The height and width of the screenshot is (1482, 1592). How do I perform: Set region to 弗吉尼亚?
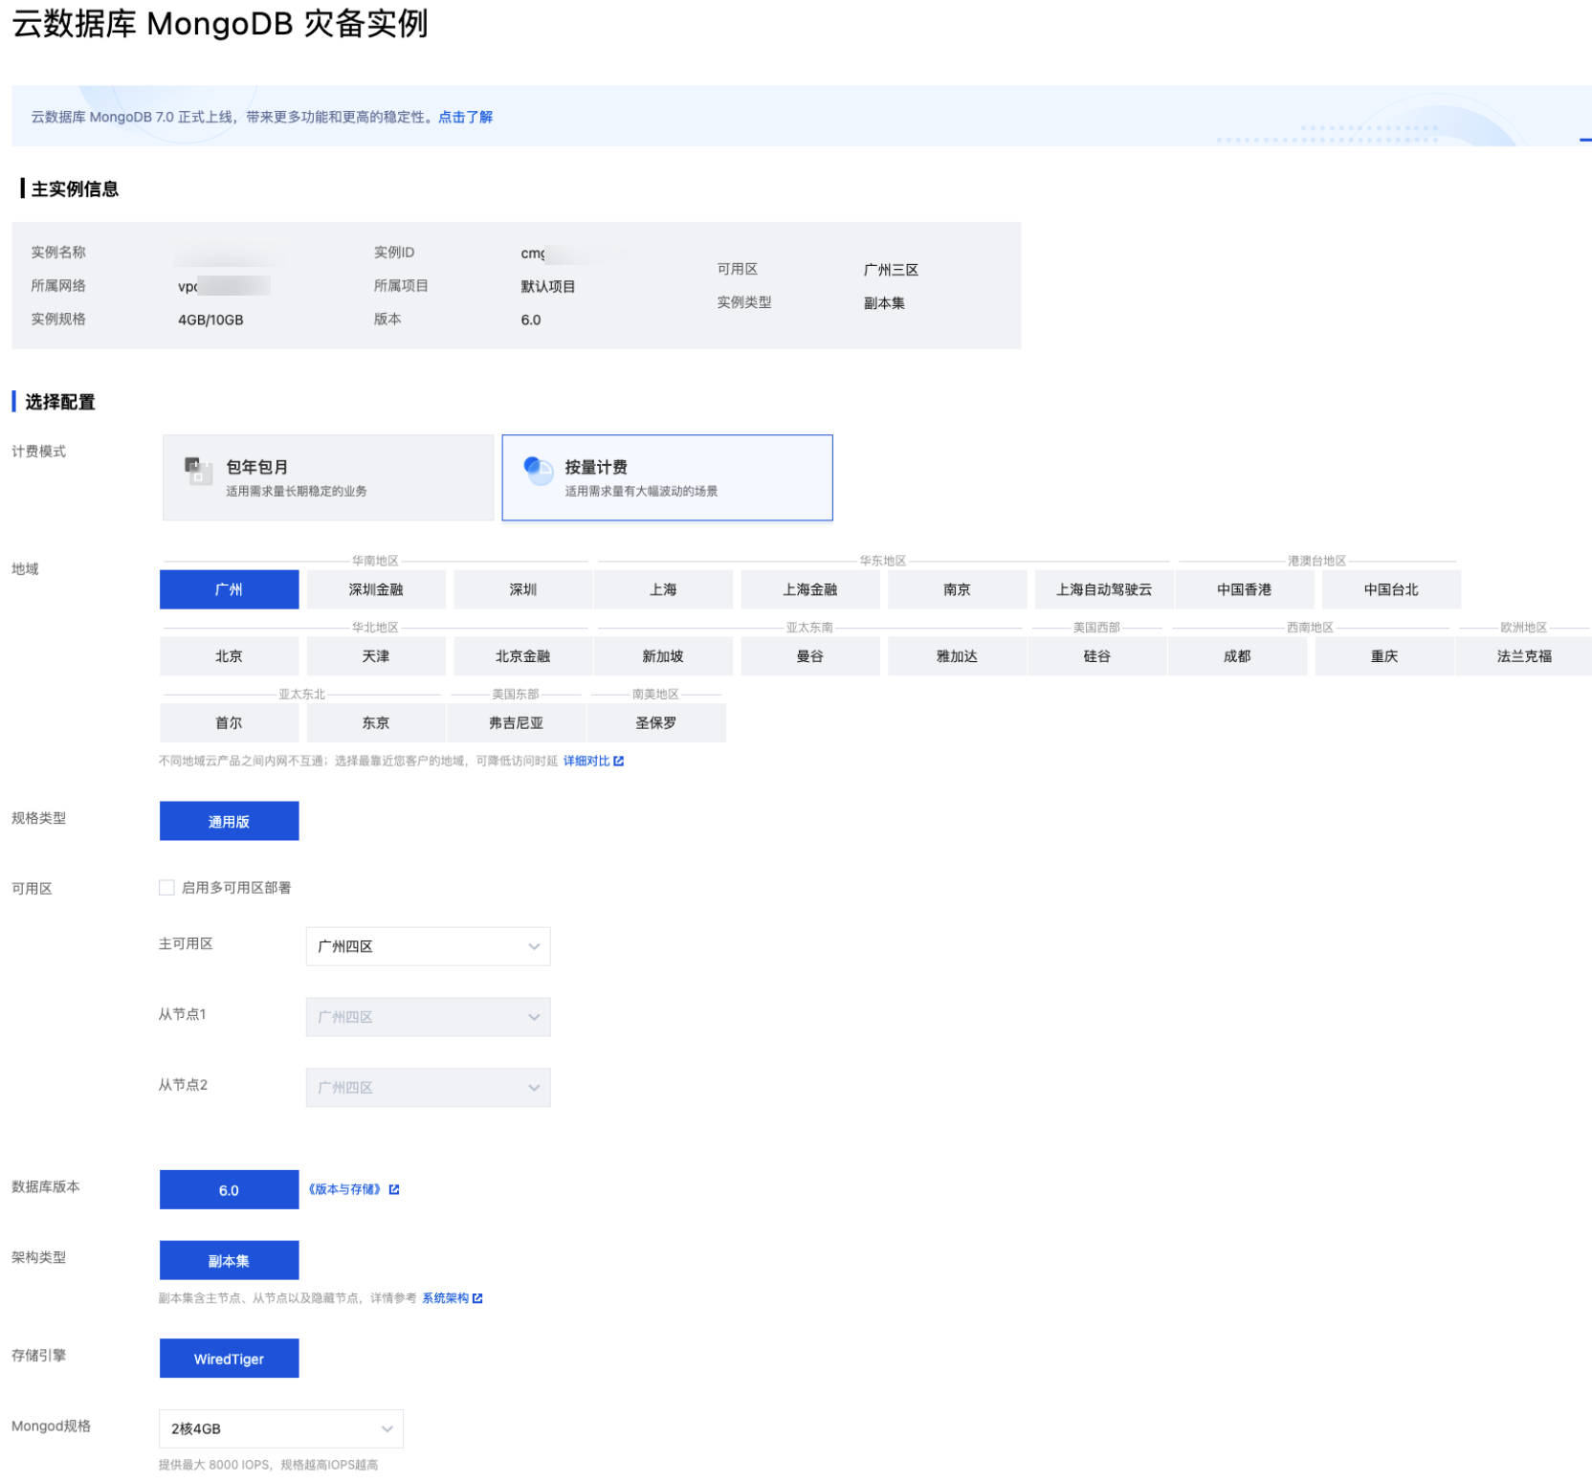pos(516,723)
